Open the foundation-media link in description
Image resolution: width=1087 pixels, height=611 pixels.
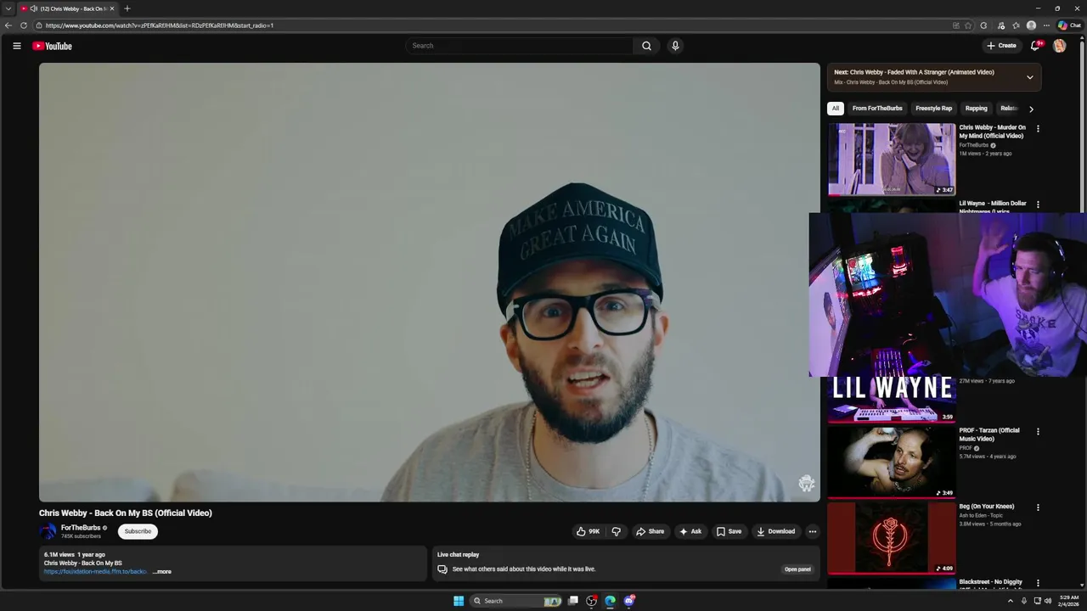coord(95,572)
